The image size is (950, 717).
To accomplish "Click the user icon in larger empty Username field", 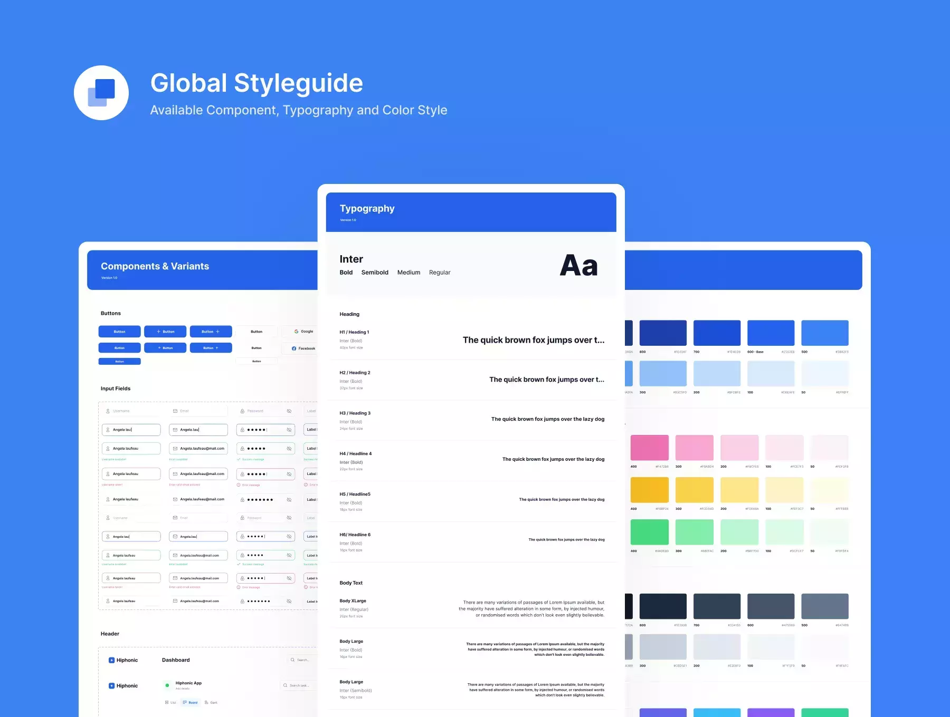I will coord(108,411).
